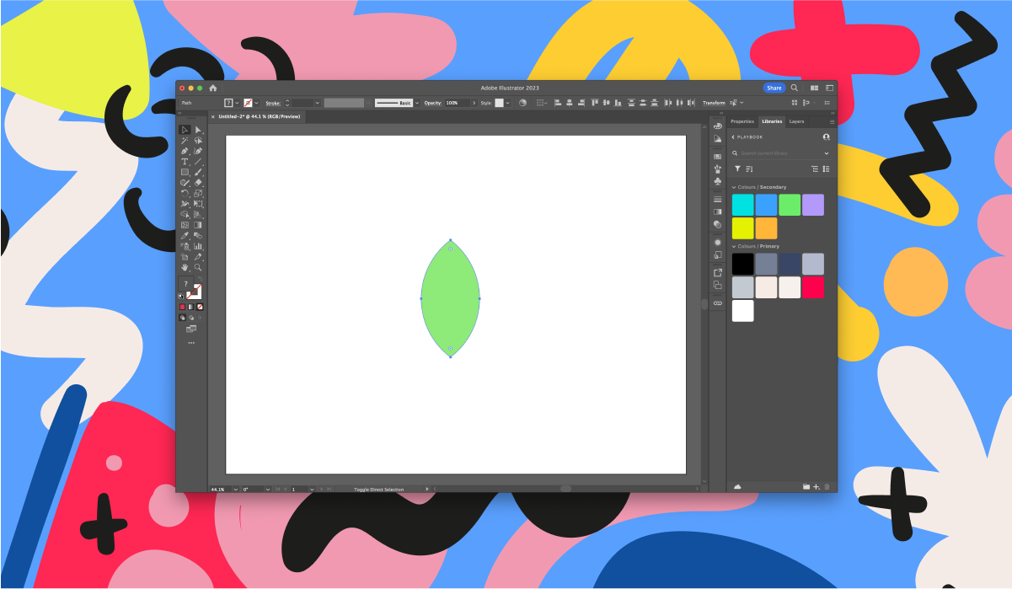Select the Direct Selection tool
This screenshot has height=589, width=1012.
click(197, 131)
